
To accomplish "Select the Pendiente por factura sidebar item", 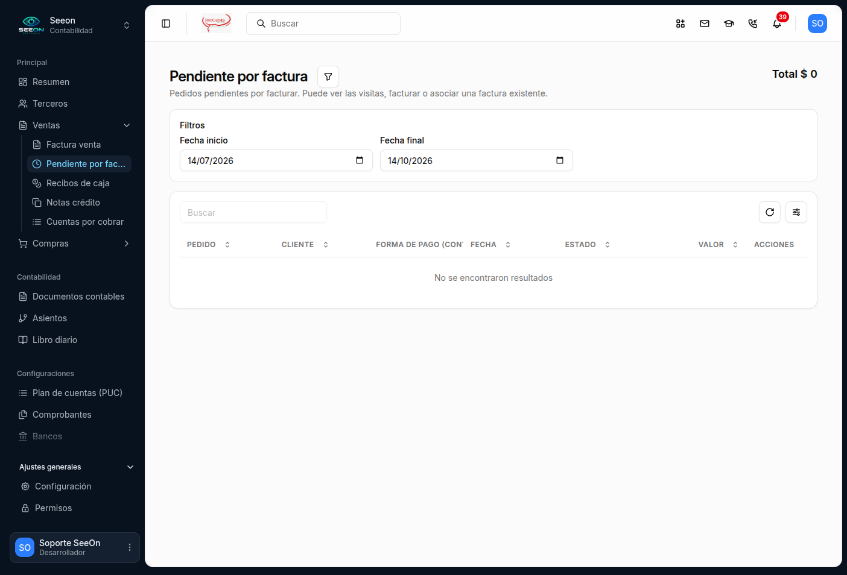I will [x=80, y=164].
